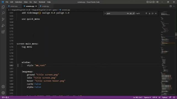
Task: Click the text 'screen main_menu:'
Action: [28, 44]
